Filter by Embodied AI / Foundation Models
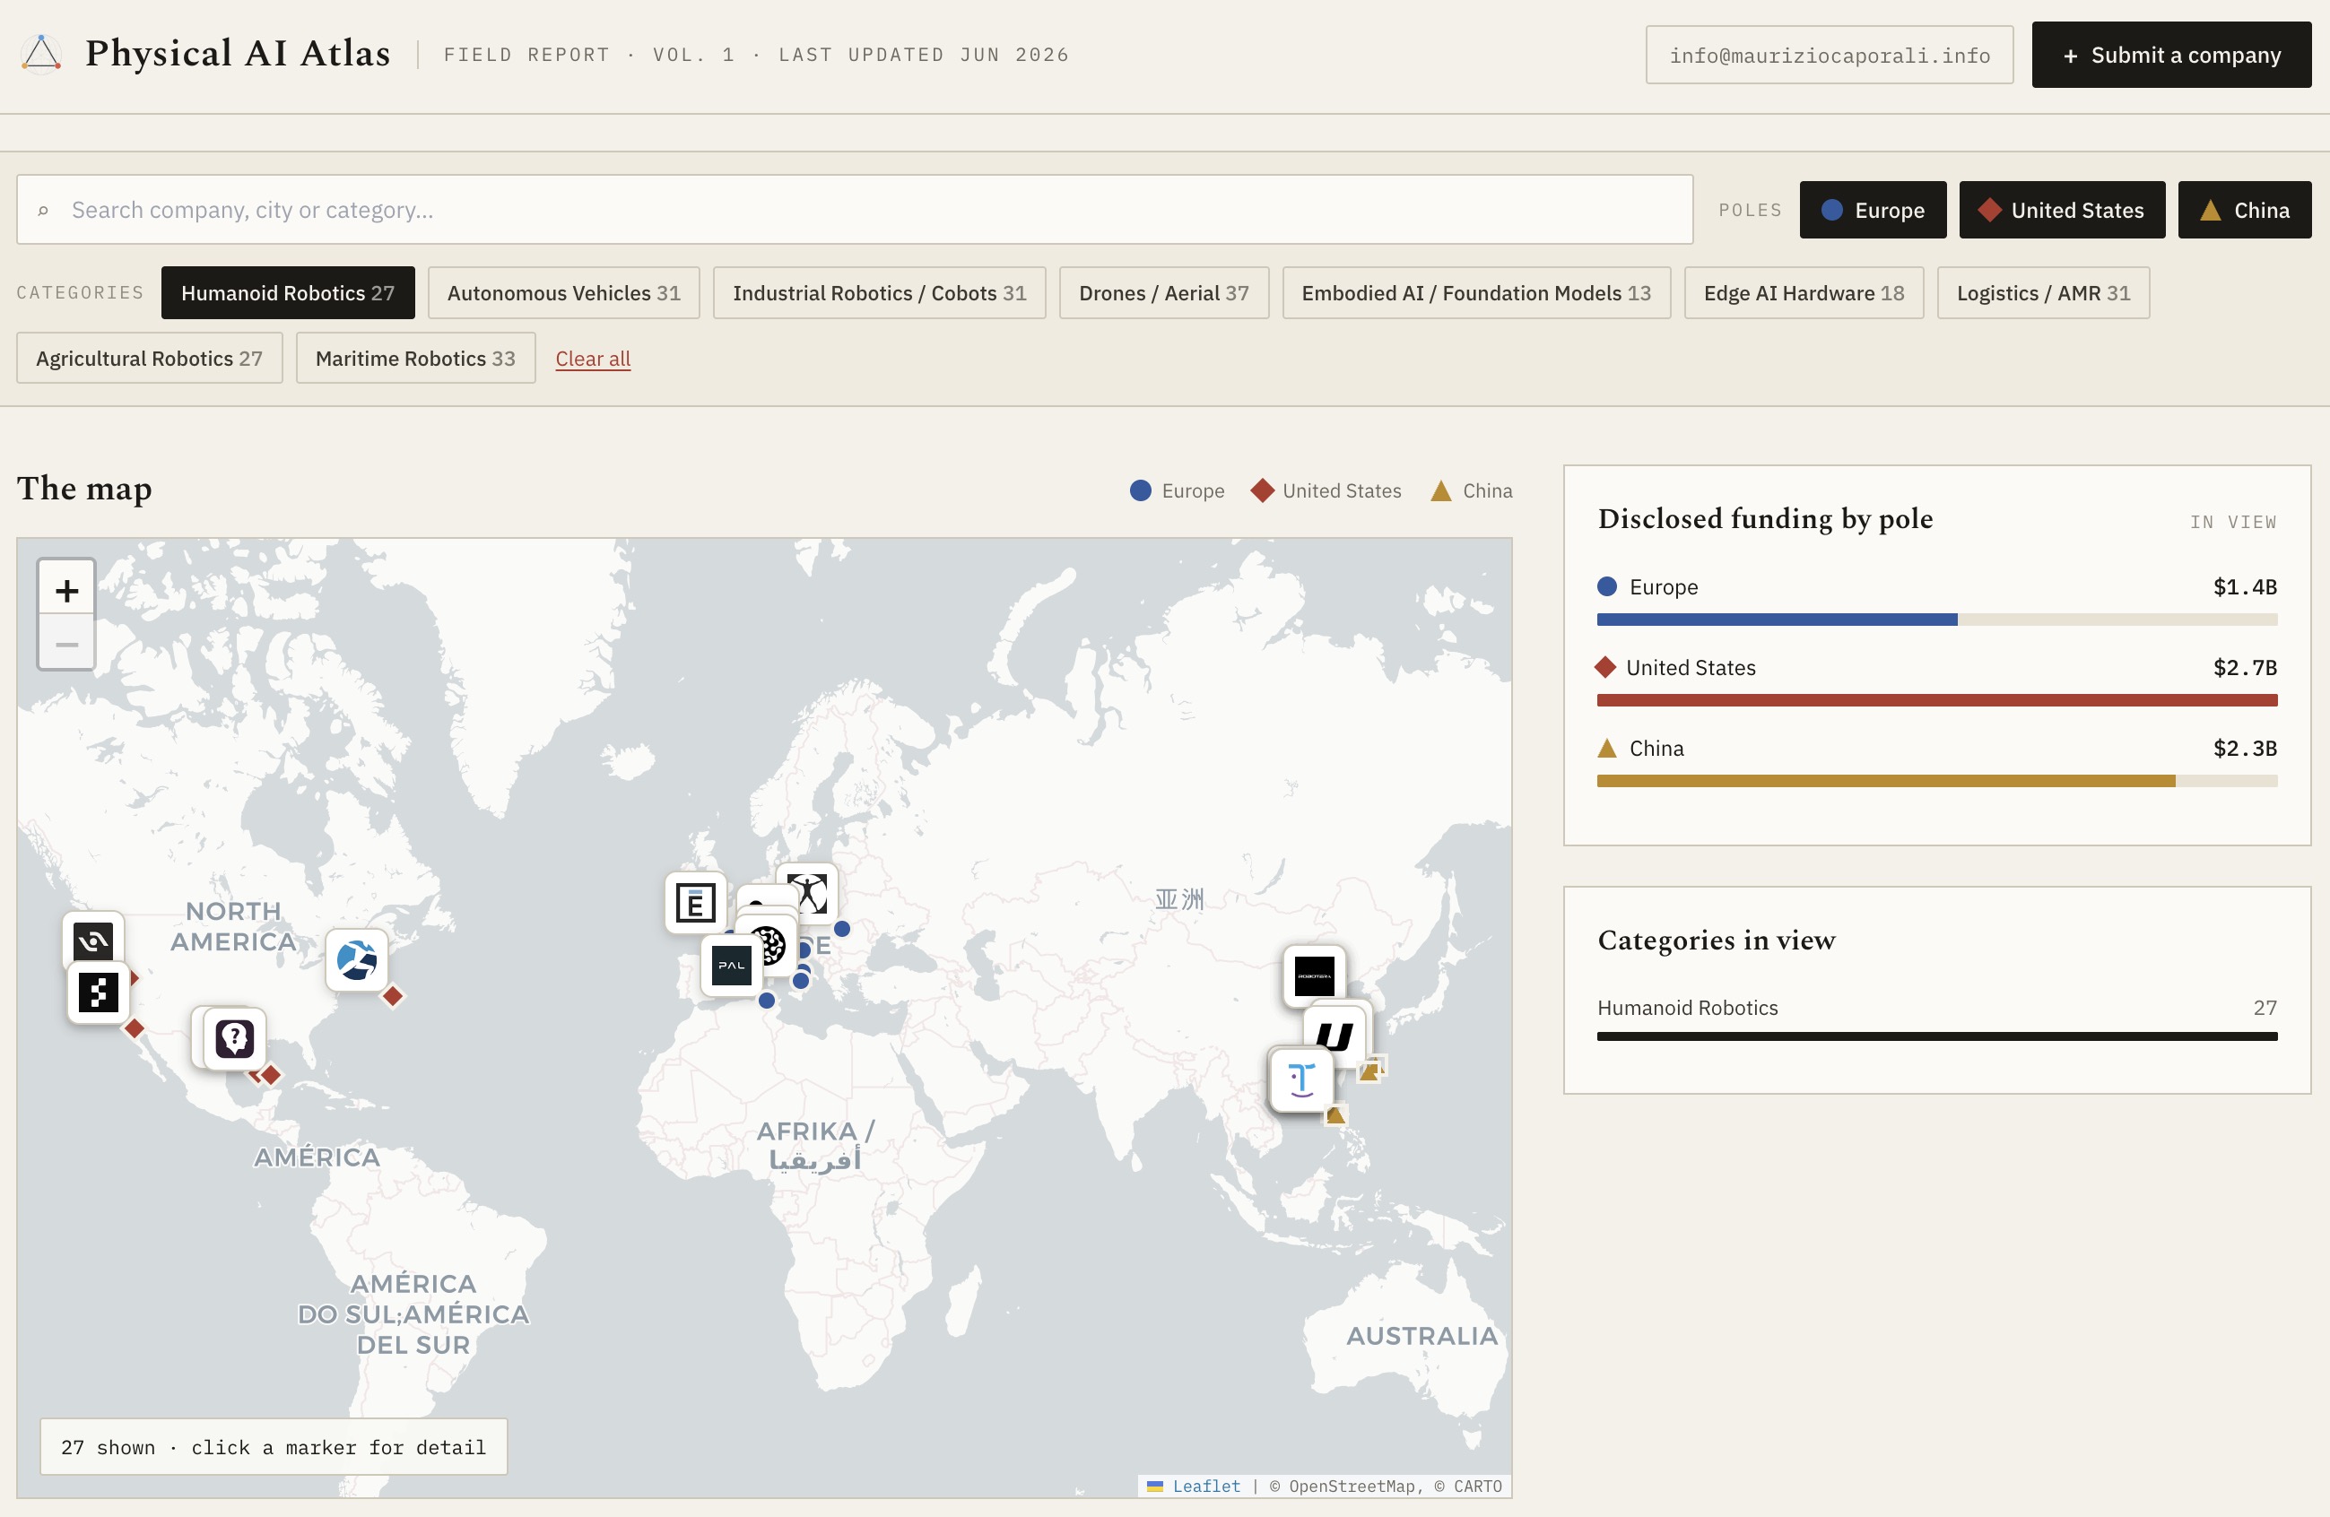This screenshot has width=2330, height=1517. (1476, 292)
